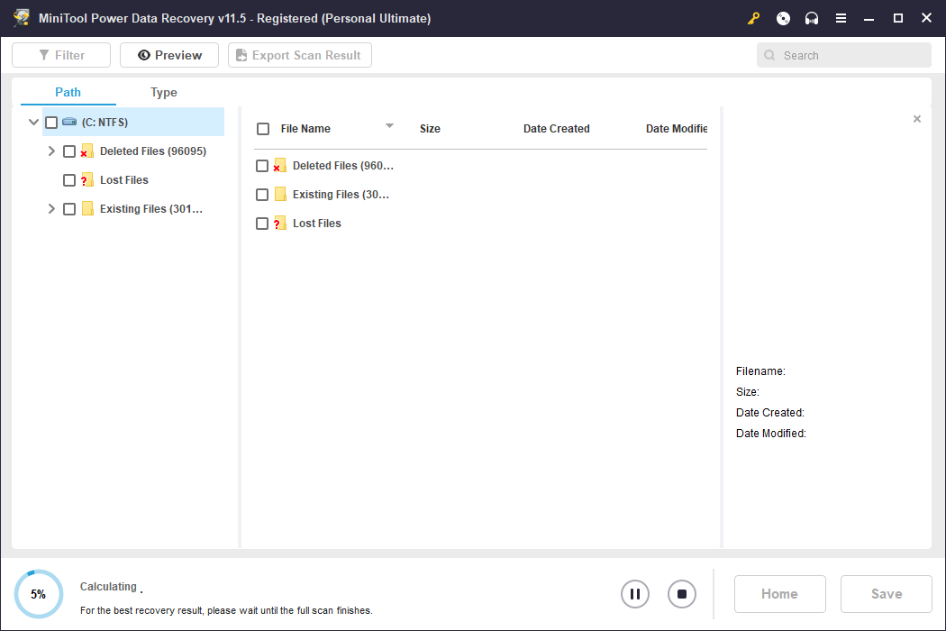Screen dimensions: 946x631
Task: Check the C: NTFS drive checkbox
Action: point(51,123)
